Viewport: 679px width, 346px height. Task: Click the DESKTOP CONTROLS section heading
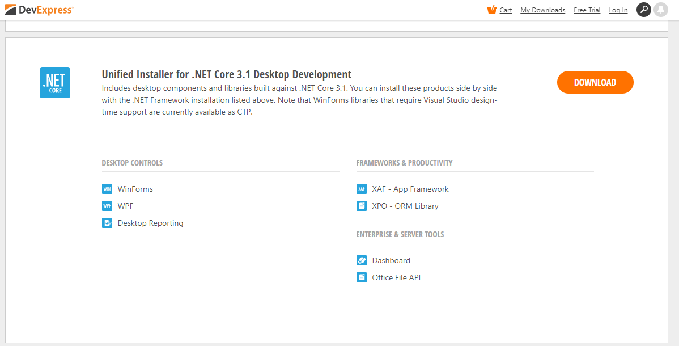click(x=132, y=163)
